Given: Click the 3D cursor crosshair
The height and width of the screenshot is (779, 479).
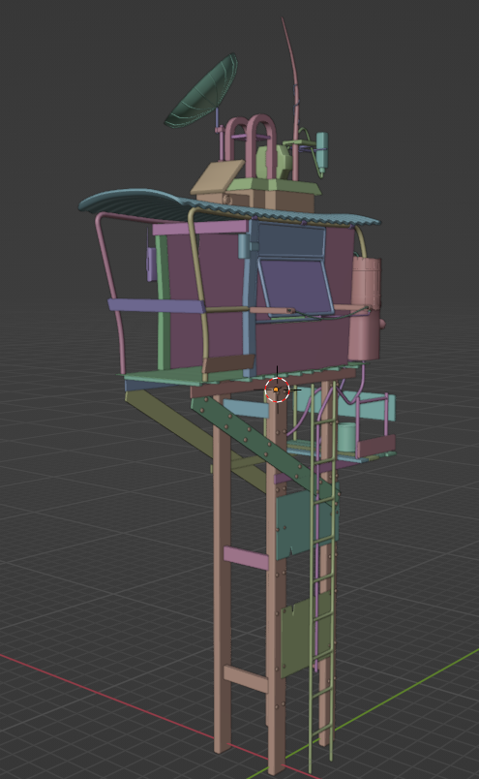Looking at the screenshot, I should [277, 389].
